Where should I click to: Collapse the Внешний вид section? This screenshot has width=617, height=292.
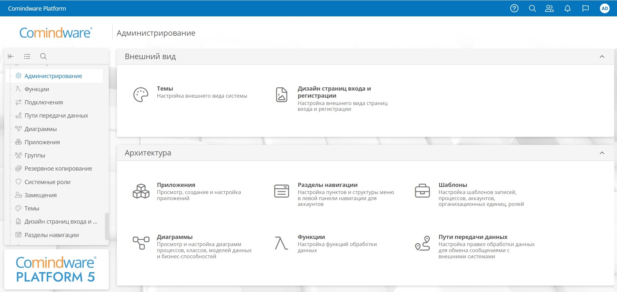click(x=602, y=57)
